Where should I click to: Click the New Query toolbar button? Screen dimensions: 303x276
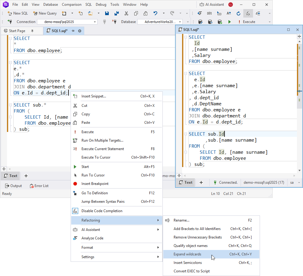45,13
